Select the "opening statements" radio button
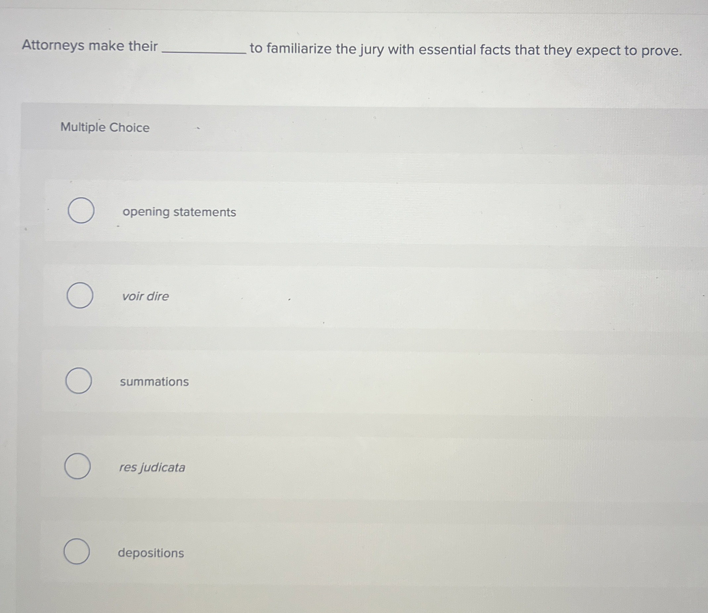Screen dimensions: 708x613 (x=81, y=211)
